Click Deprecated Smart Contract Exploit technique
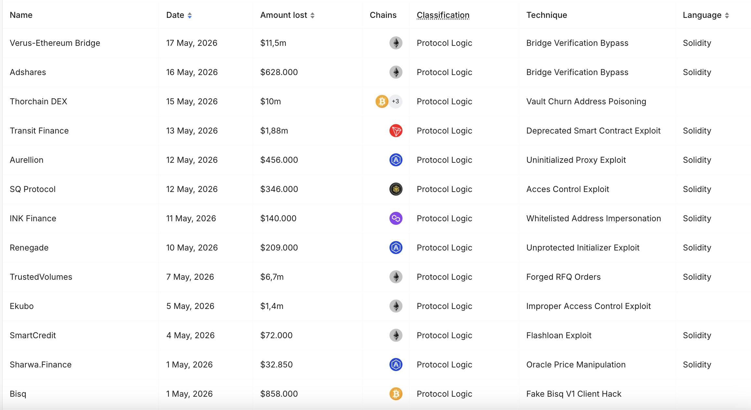This screenshot has width=751, height=410. coord(593,131)
